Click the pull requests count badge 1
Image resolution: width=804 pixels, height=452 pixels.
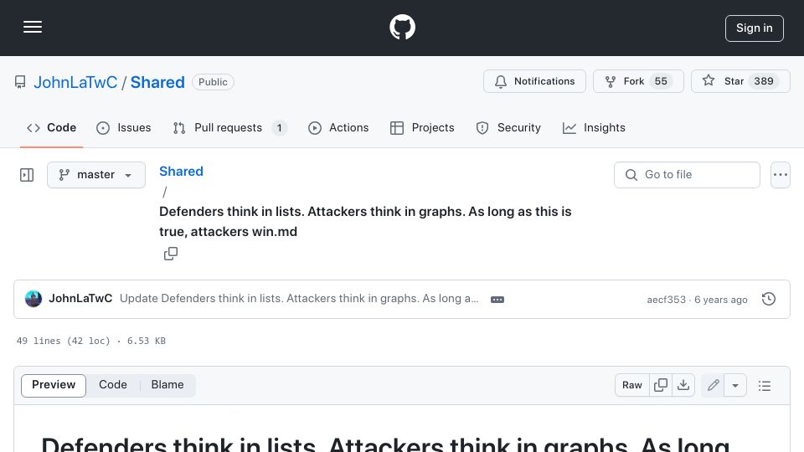280,128
